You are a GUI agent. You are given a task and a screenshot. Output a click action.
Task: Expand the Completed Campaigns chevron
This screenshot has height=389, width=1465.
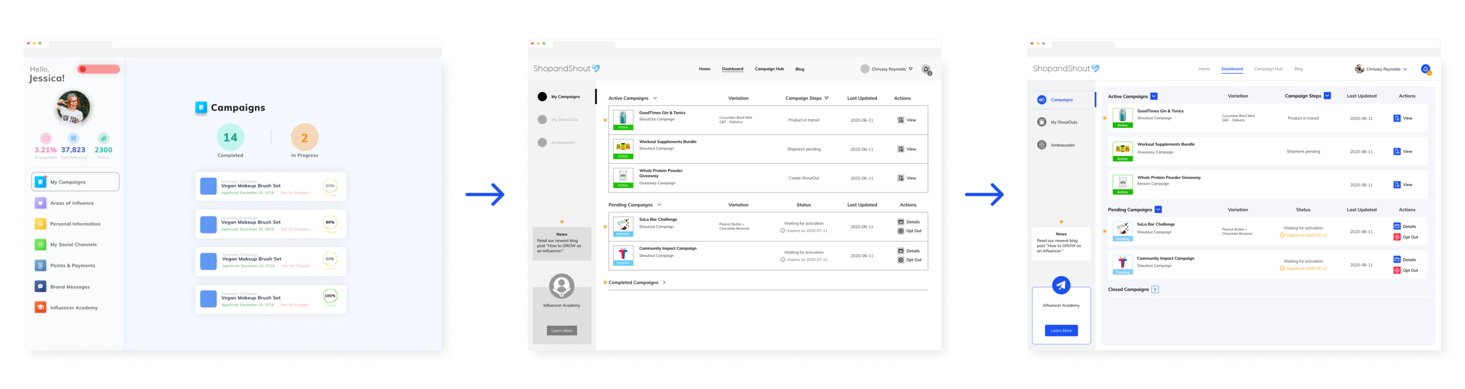pos(664,283)
